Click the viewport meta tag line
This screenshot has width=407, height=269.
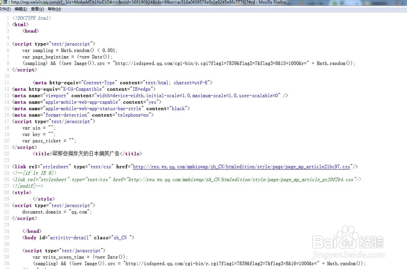click(x=150, y=96)
